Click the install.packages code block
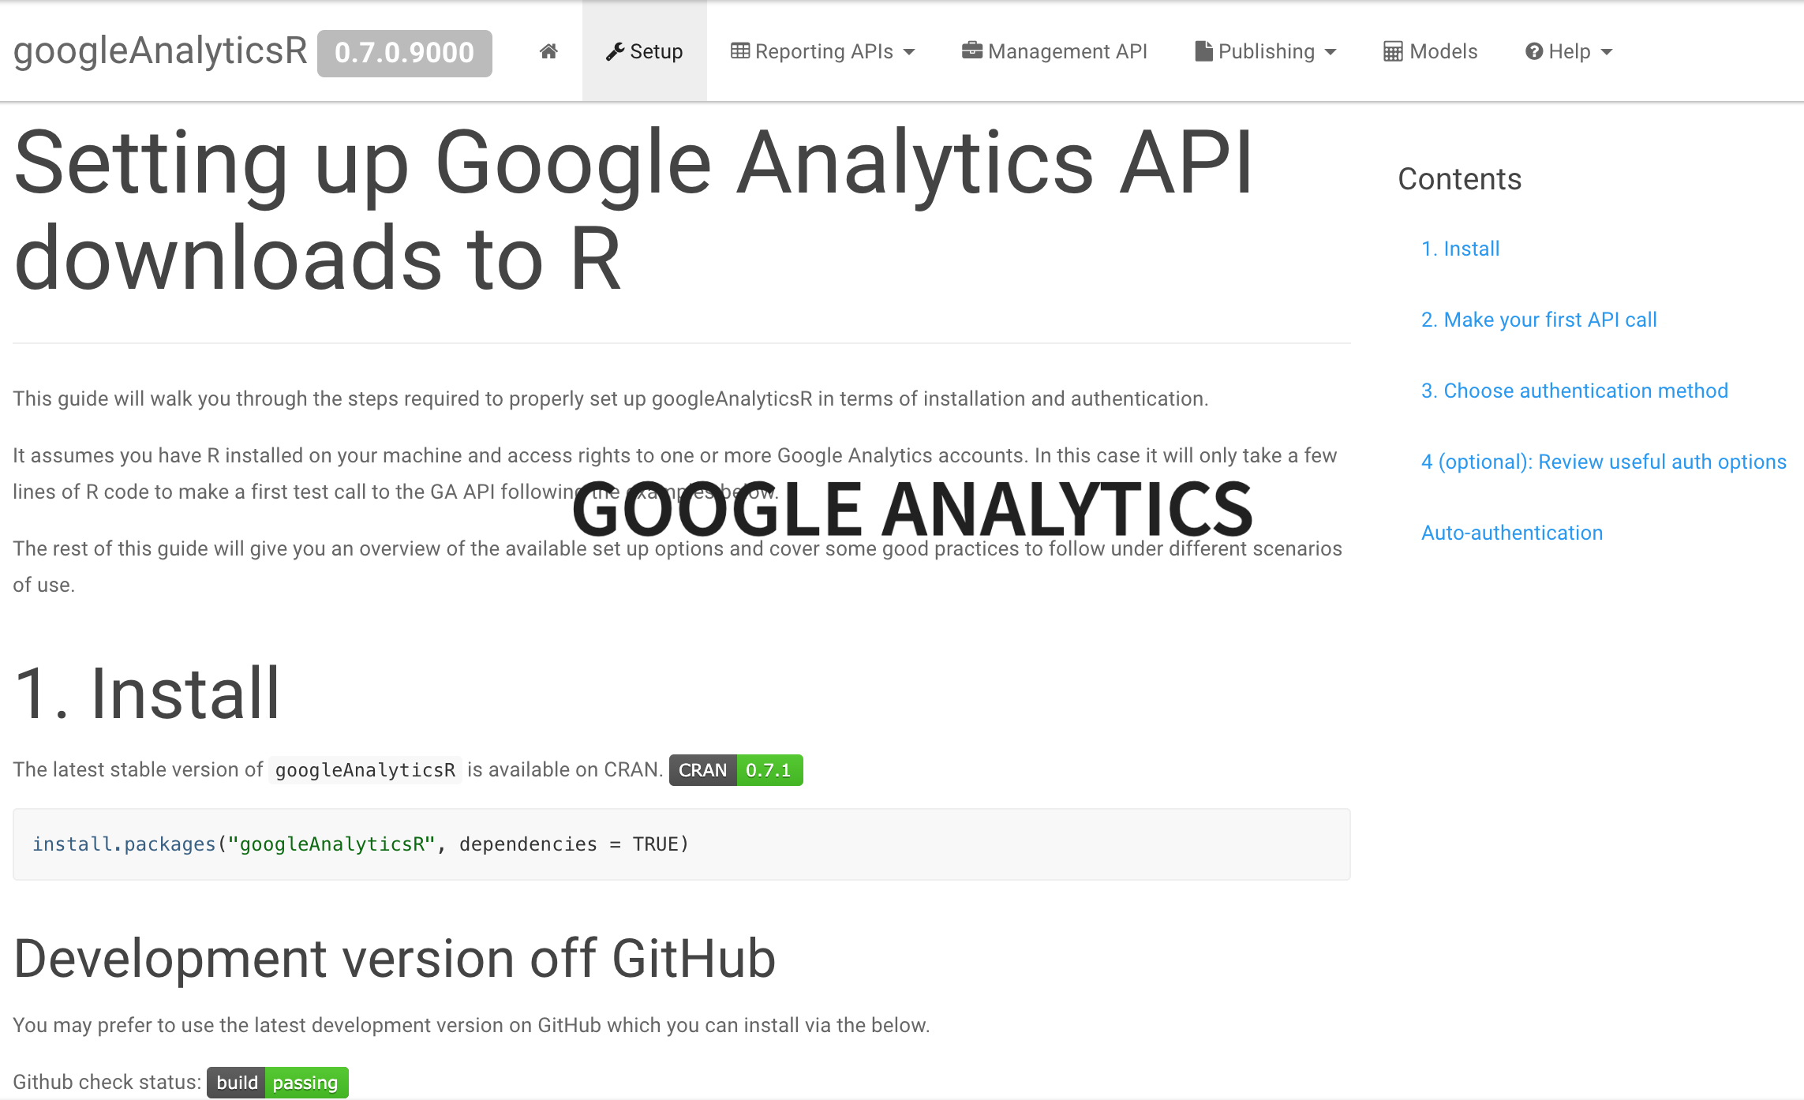The height and width of the screenshot is (1100, 1804). (x=682, y=844)
